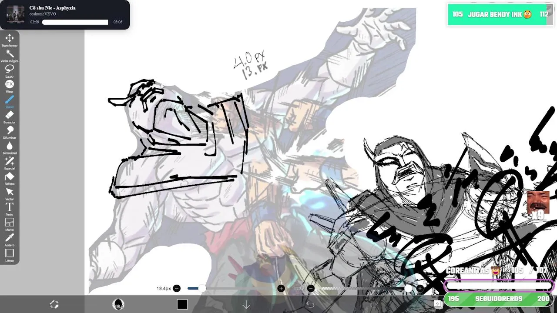Open the brush settings round icon
The image size is (557, 313).
(118, 304)
